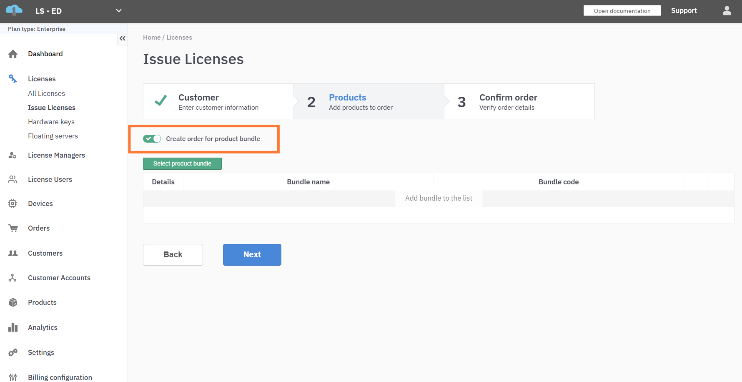This screenshot has width=742, height=382.
Task: Select Floating servers menu item
Action: coord(53,136)
